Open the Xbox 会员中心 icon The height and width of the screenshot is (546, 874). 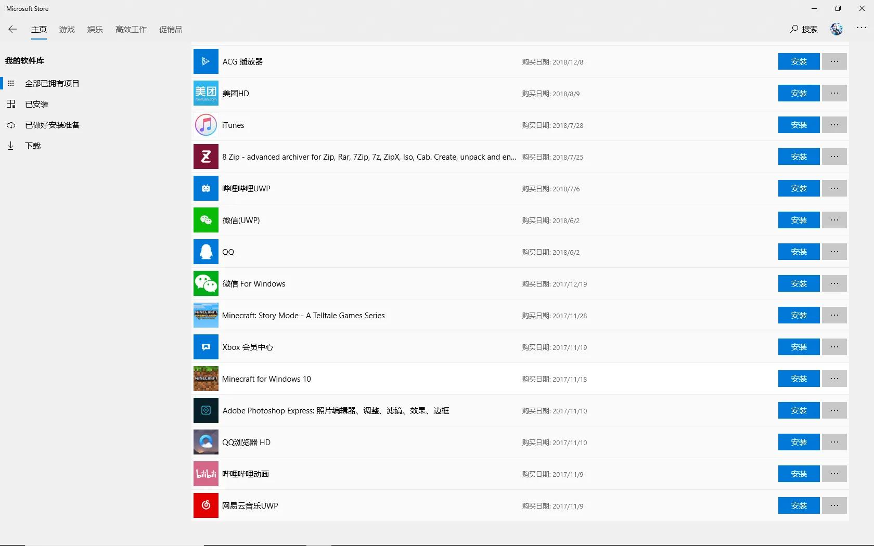[x=206, y=347]
